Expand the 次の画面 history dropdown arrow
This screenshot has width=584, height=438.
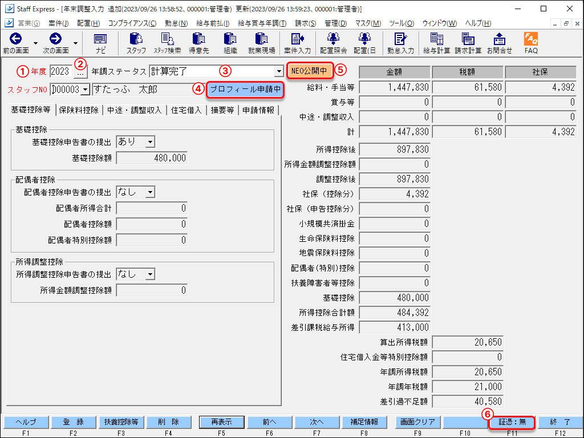point(75,43)
